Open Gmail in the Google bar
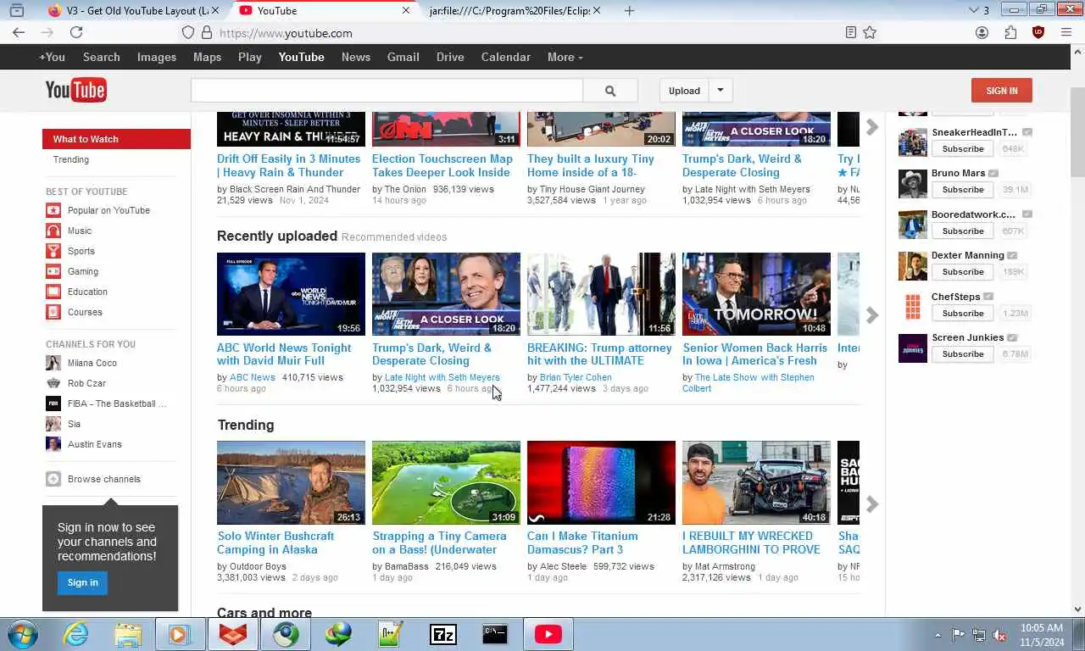The height and width of the screenshot is (651, 1085). tap(403, 57)
